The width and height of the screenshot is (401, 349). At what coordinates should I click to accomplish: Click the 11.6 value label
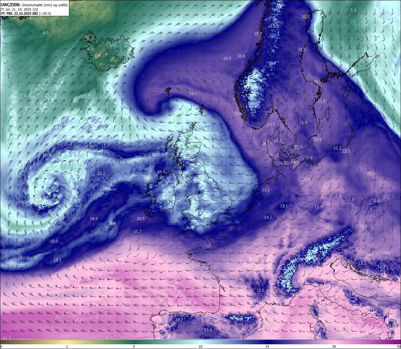[112, 223]
